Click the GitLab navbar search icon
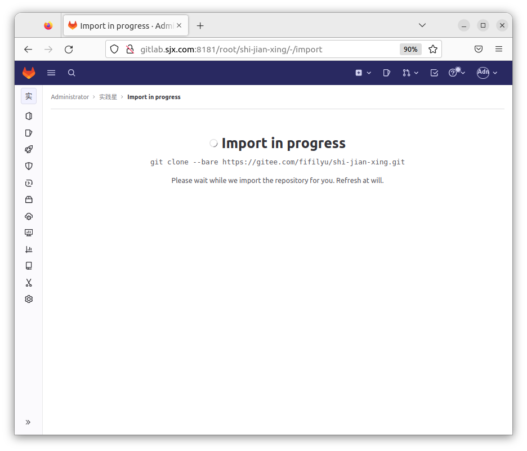The height and width of the screenshot is (451, 527). pyautogui.click(x=72, y=73)
